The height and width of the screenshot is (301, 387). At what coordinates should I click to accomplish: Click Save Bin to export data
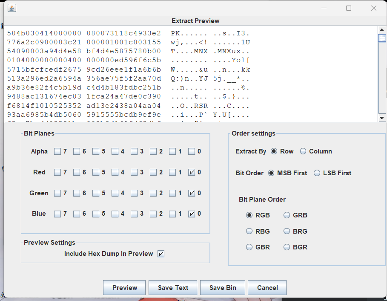[x=222, y=288]
